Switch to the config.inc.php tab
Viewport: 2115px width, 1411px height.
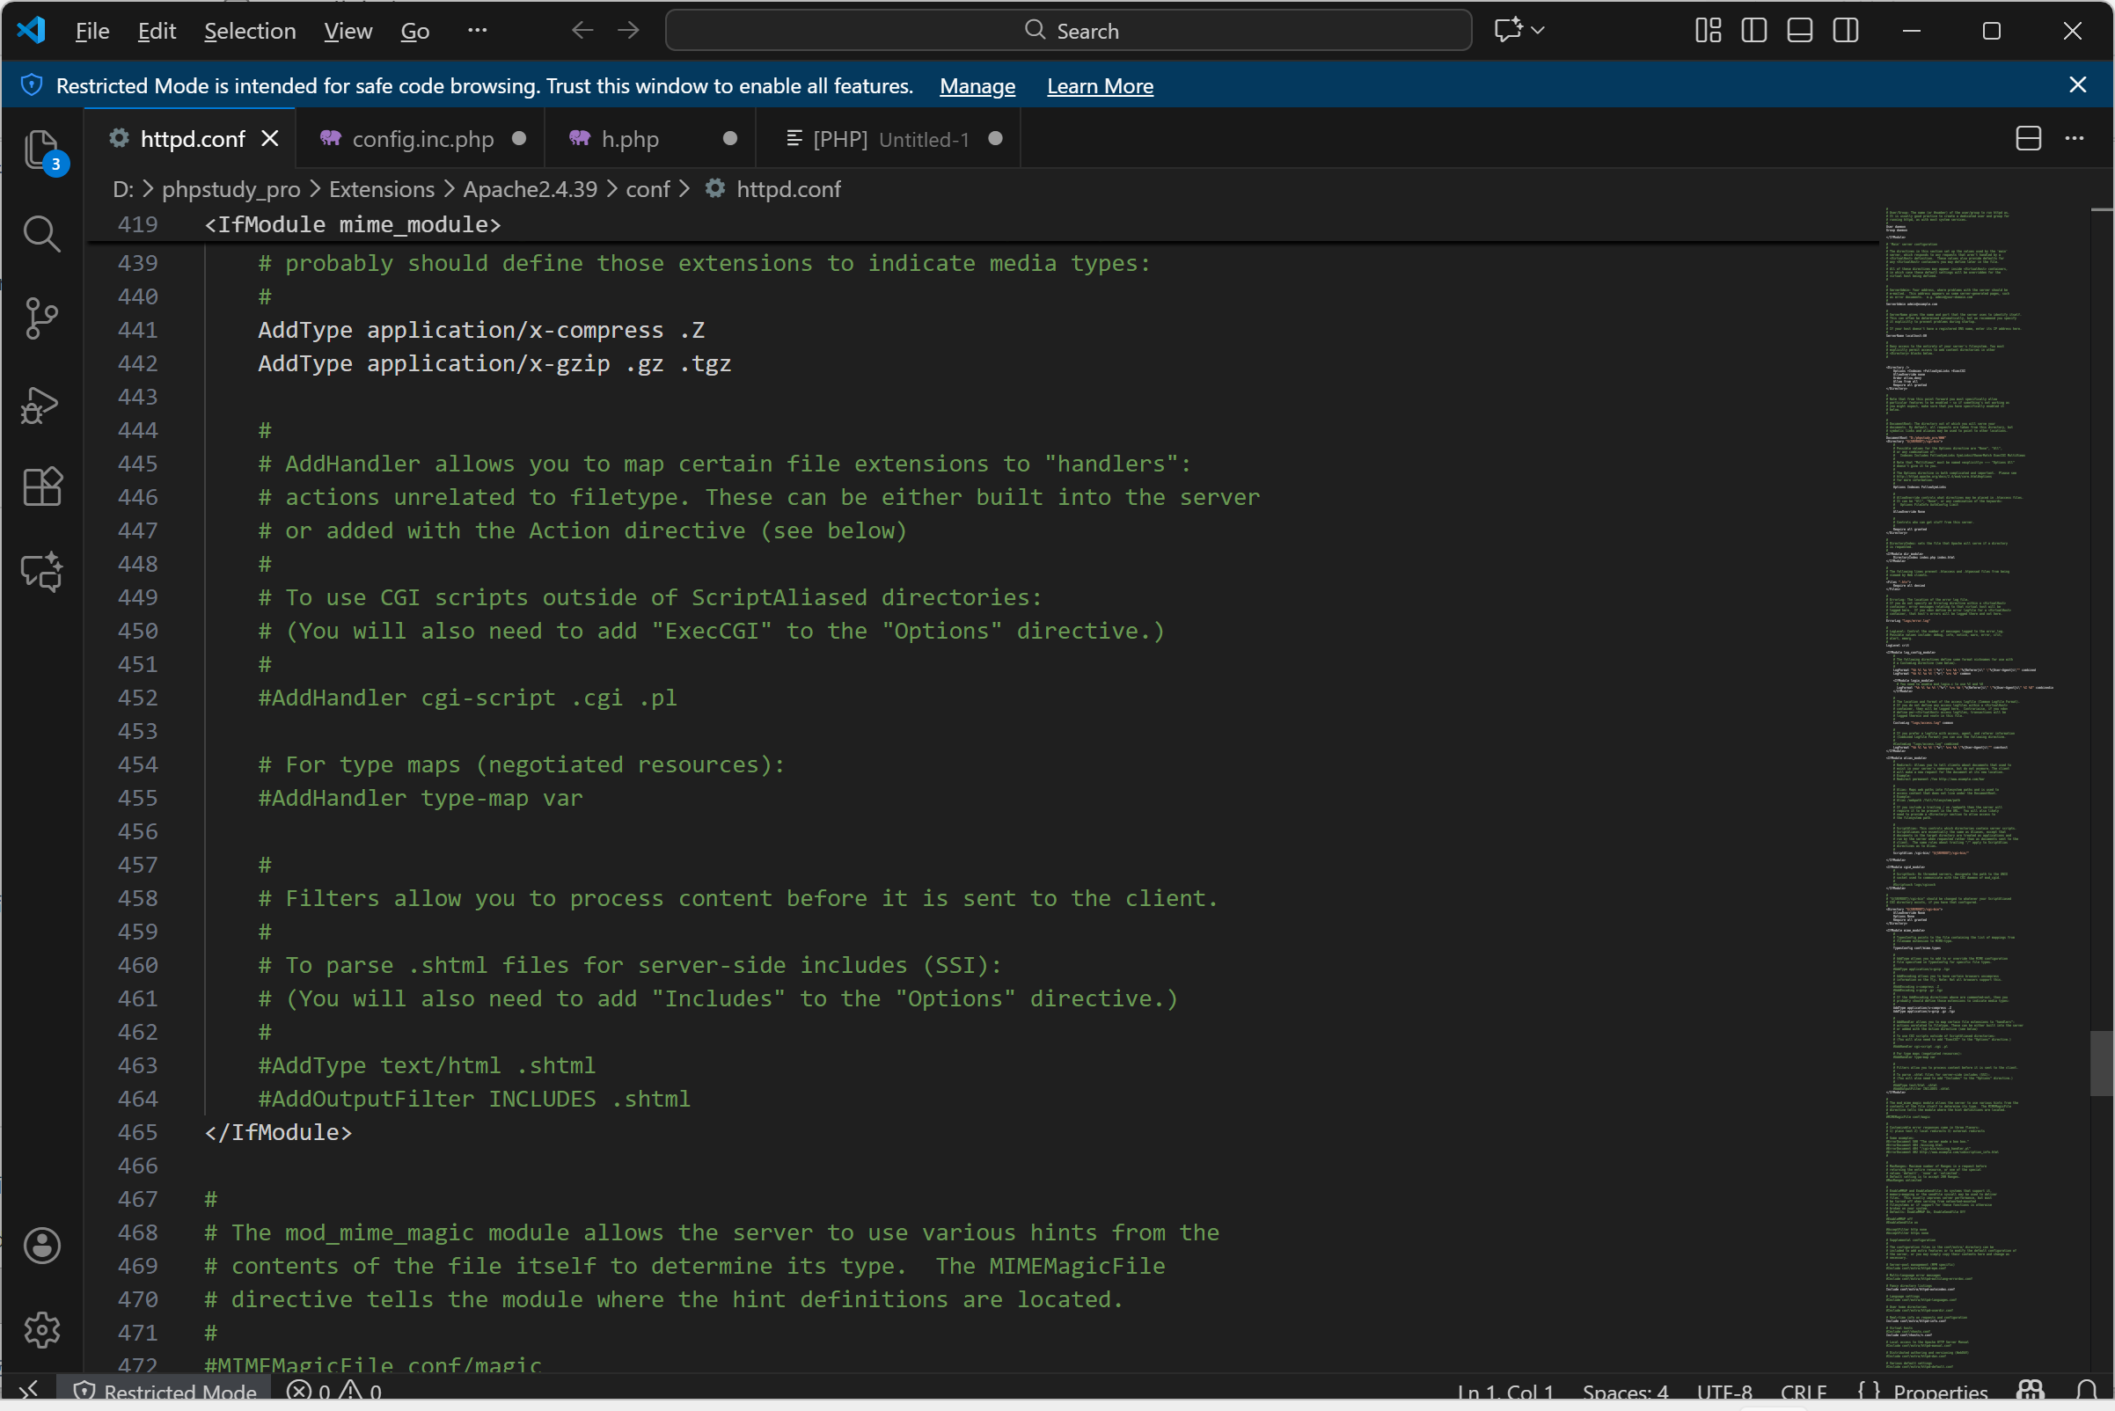pos(422,139)
